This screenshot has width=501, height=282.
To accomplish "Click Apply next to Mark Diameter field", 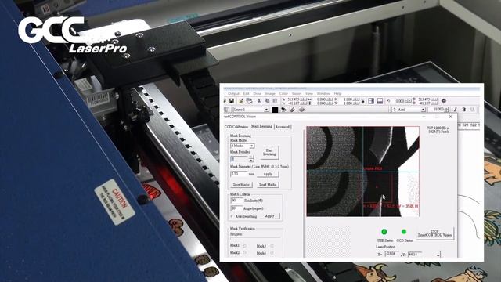I will click(x=268, y=174).
